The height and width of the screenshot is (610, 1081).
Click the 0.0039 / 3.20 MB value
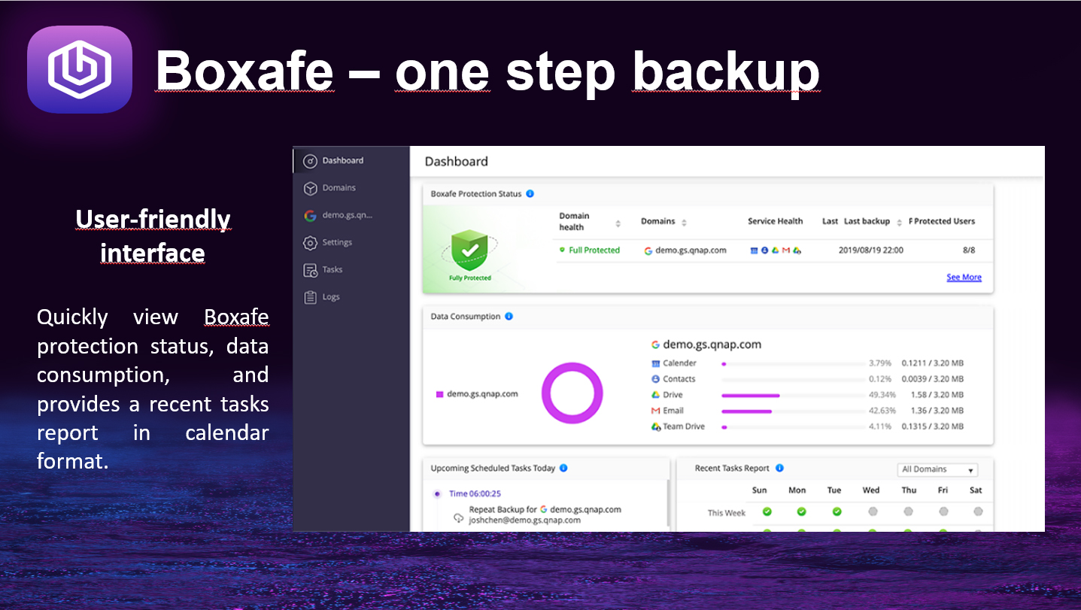pos(933,379)
